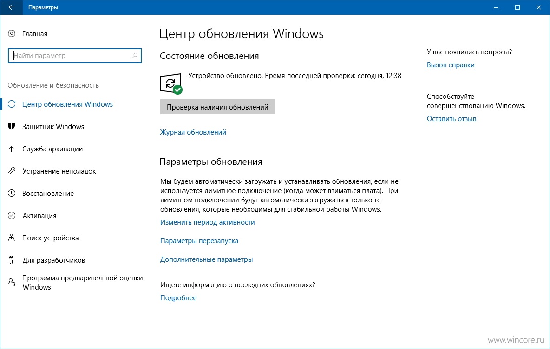Open Параметры перезапуска link

pyautogui.click(x=199, y=241)
